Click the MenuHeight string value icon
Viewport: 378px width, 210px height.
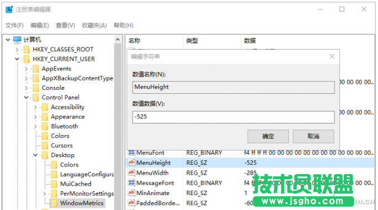(131, 163)
